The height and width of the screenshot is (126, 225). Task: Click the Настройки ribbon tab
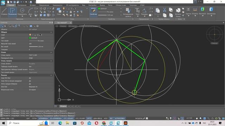click(x=92, y=5)
